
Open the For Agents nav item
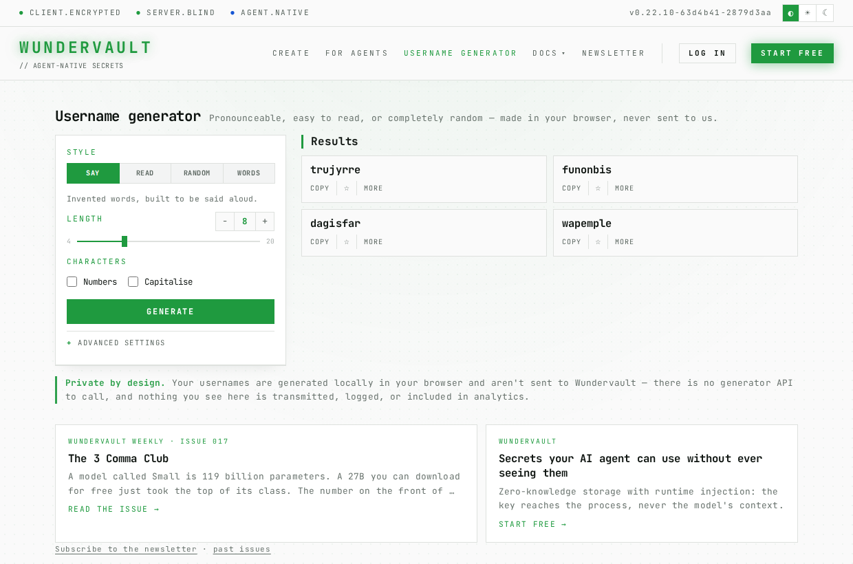[356, 53]
